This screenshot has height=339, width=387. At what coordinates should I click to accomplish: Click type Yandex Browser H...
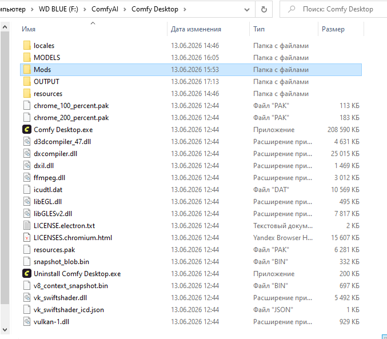[283, 237]
